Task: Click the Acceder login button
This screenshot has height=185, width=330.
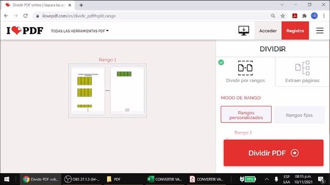Action: click(x=268, y=31)
